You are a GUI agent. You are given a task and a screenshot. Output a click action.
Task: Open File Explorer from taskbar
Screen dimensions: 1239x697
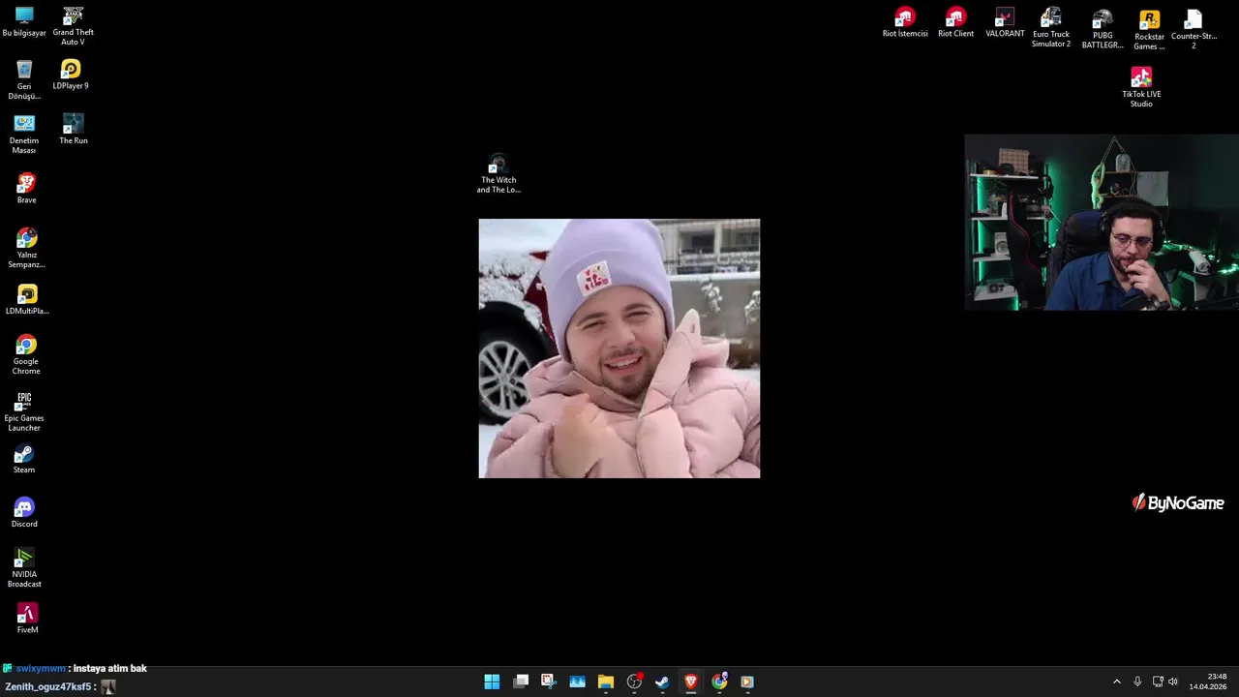[605, 682]
